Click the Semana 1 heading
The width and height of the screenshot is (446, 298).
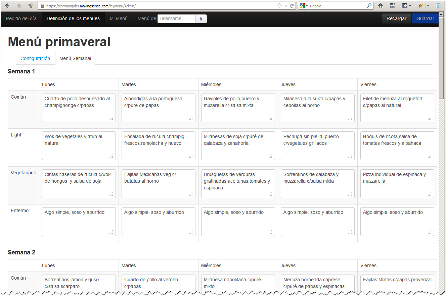click(21, 71)
